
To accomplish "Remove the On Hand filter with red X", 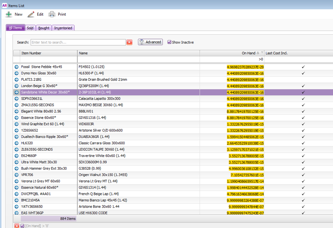I will tap(17, 226).
